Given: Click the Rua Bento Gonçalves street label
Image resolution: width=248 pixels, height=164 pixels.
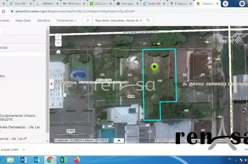Looking at the screenshot, I should tap(141, 32).
